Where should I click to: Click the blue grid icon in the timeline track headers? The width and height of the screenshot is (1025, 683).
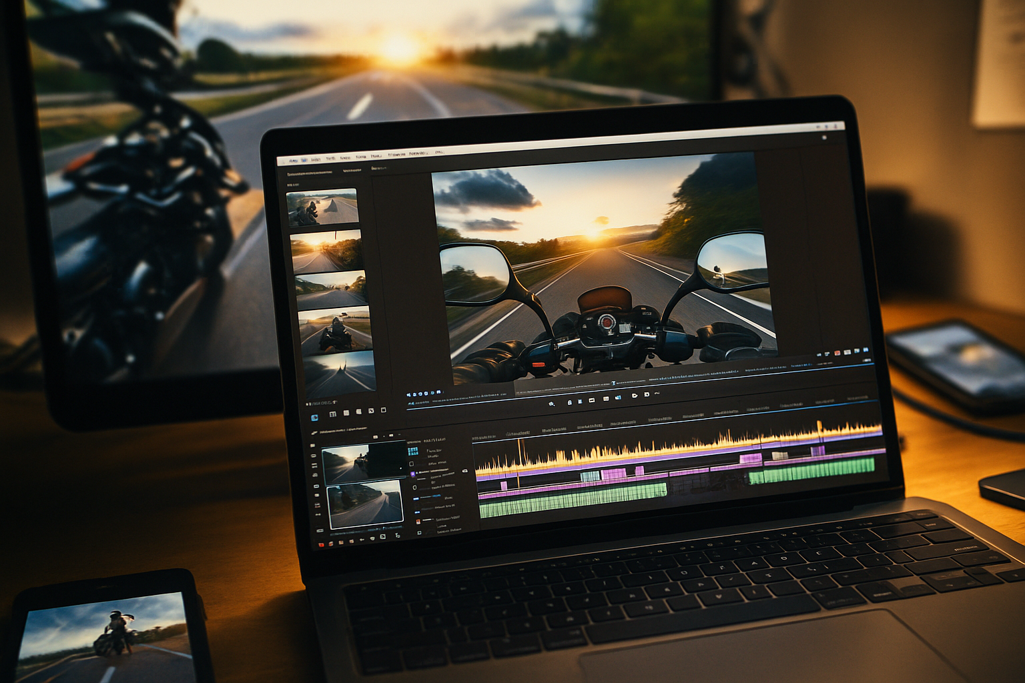pos(412,452)
